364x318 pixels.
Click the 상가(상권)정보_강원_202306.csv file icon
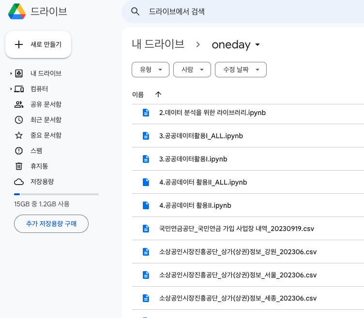coord(146,252)
